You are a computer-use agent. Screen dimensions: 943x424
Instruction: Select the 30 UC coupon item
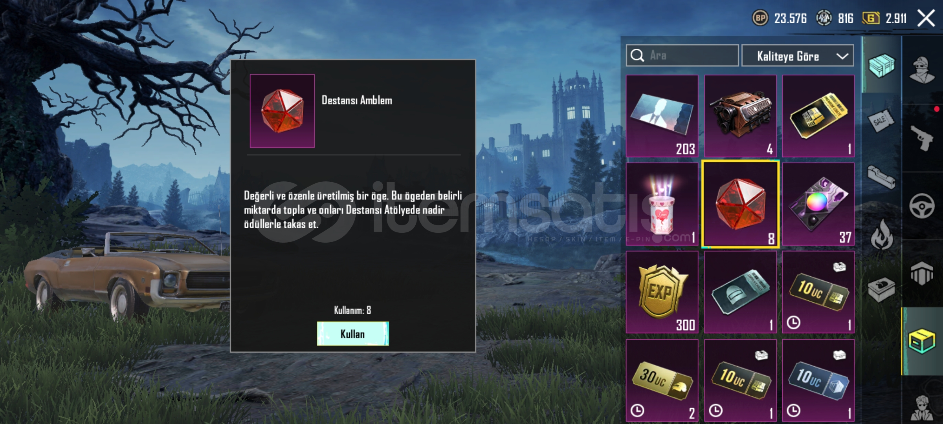click(662, 380)
